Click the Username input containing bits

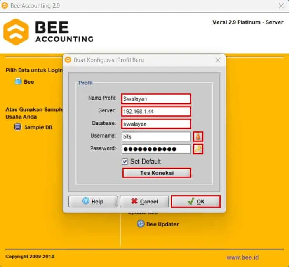[x=156, y=136]
